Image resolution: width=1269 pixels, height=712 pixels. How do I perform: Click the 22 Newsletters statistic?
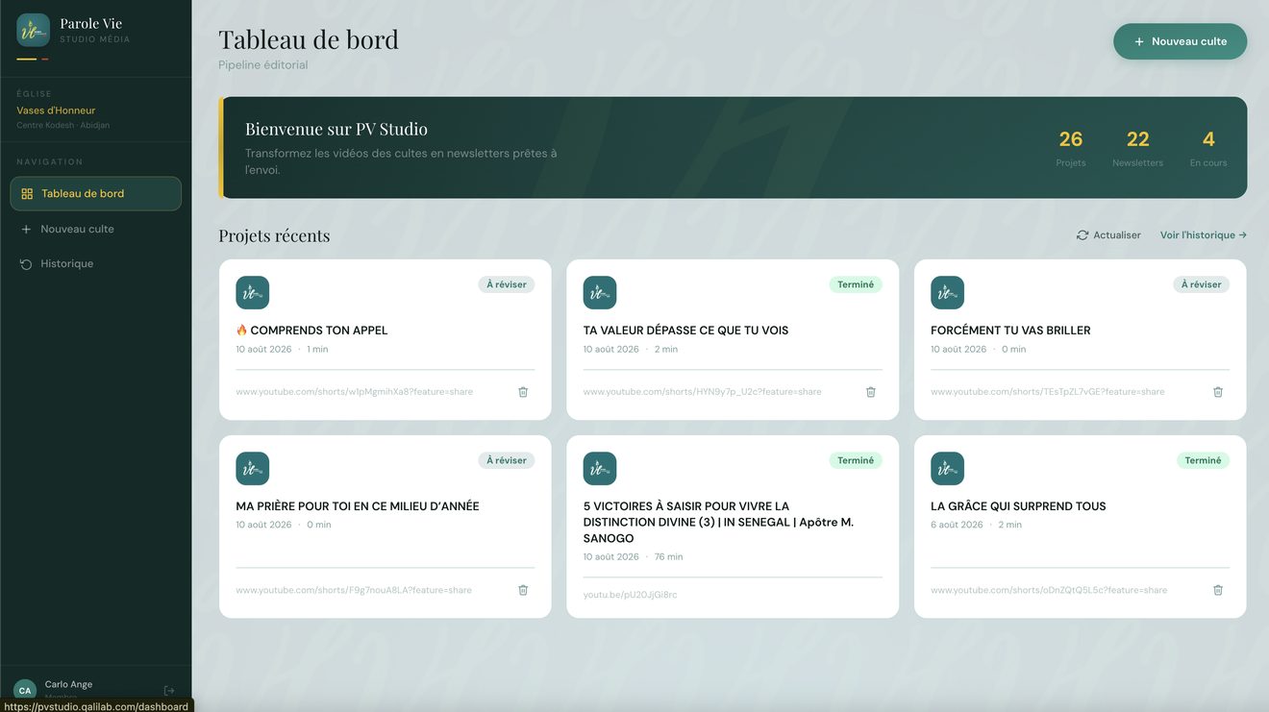tap(1138, 148)
